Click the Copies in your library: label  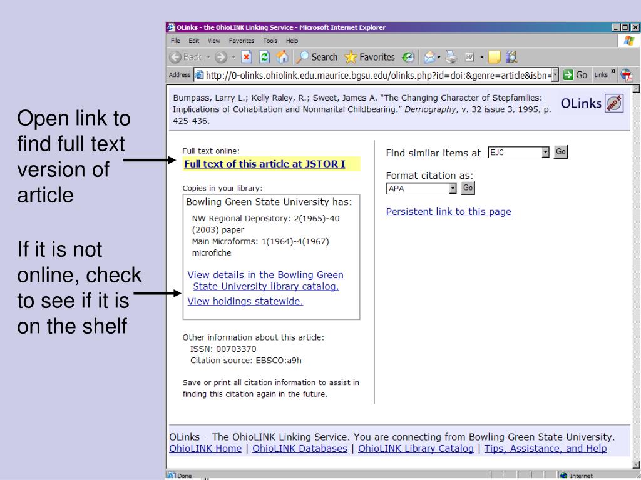[x=222, y=188]
